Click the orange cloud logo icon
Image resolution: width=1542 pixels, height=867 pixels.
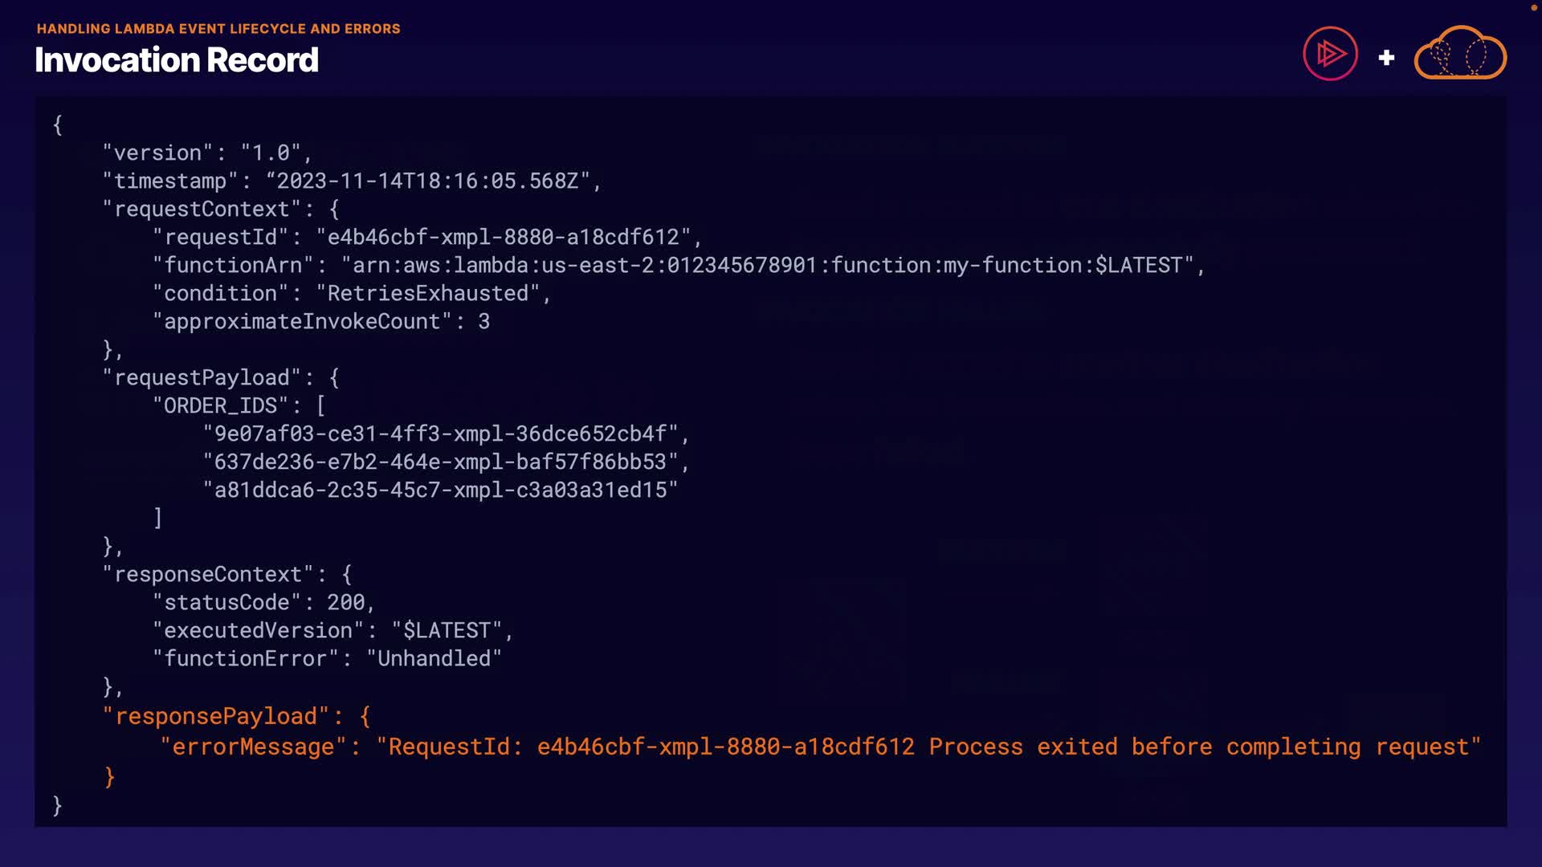1460,54
